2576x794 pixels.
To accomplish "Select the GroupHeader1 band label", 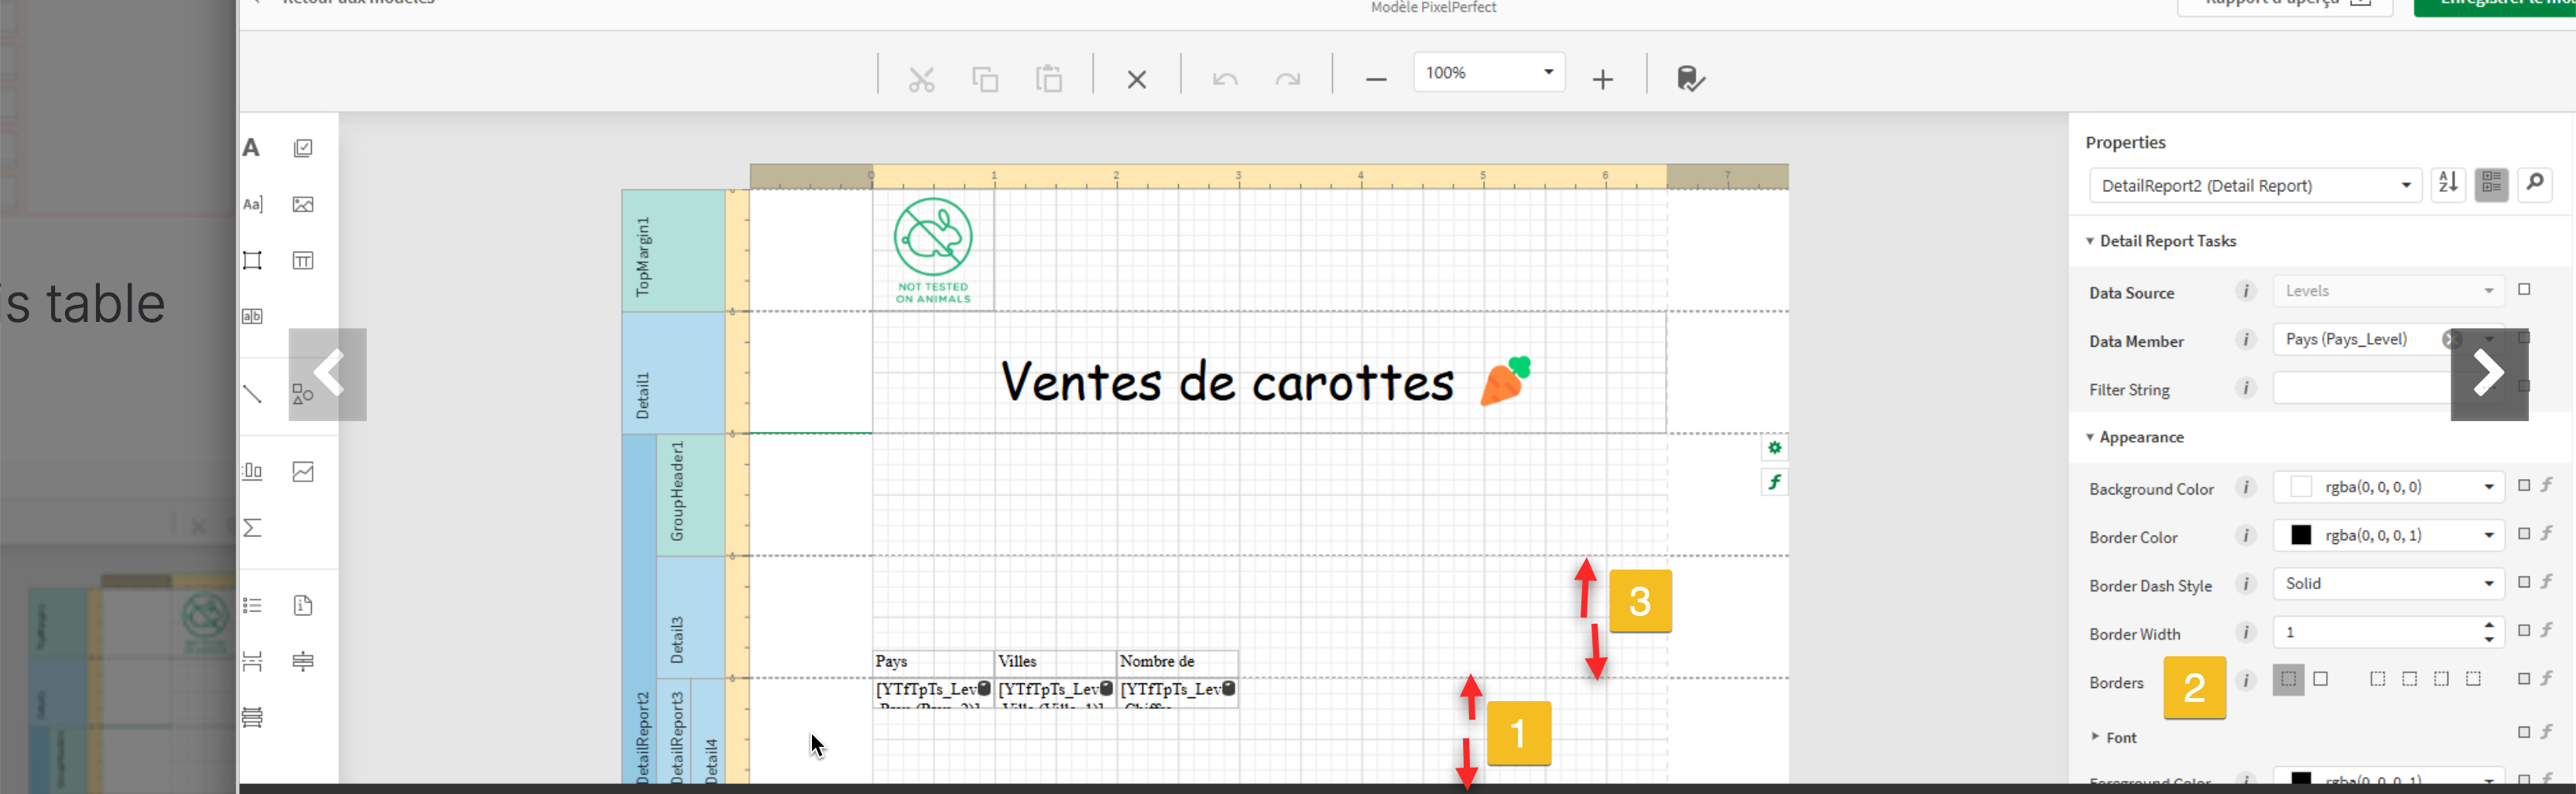I will (677, 491).
